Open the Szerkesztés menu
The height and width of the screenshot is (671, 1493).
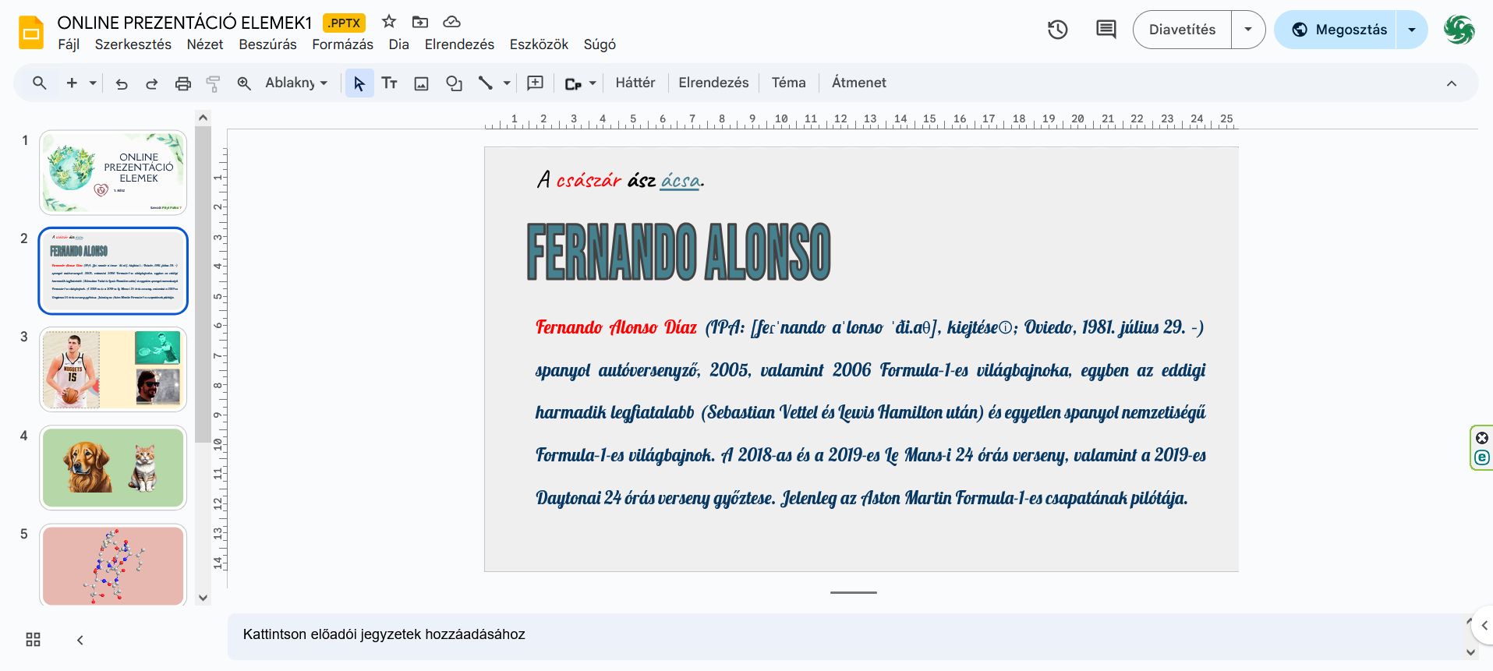click(133, 44)
